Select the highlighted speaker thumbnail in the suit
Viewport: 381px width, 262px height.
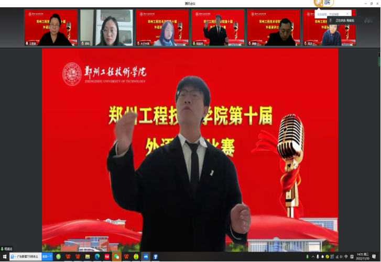pos(218,28)
